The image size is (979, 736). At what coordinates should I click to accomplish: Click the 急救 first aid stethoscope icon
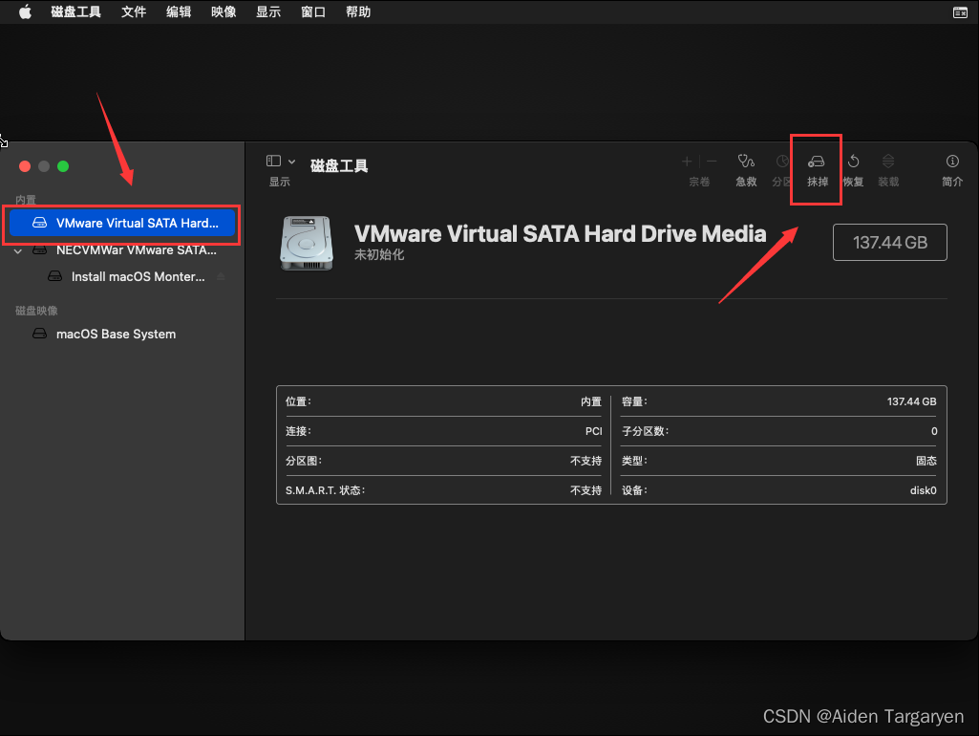point(746,162)
